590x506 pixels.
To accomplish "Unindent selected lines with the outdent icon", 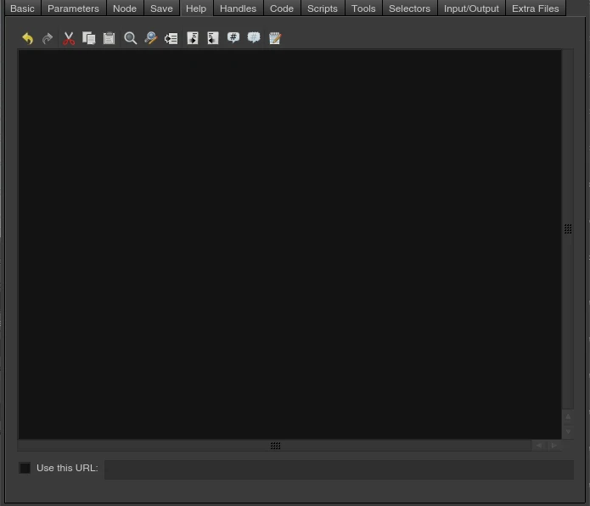I will point(213,38).
